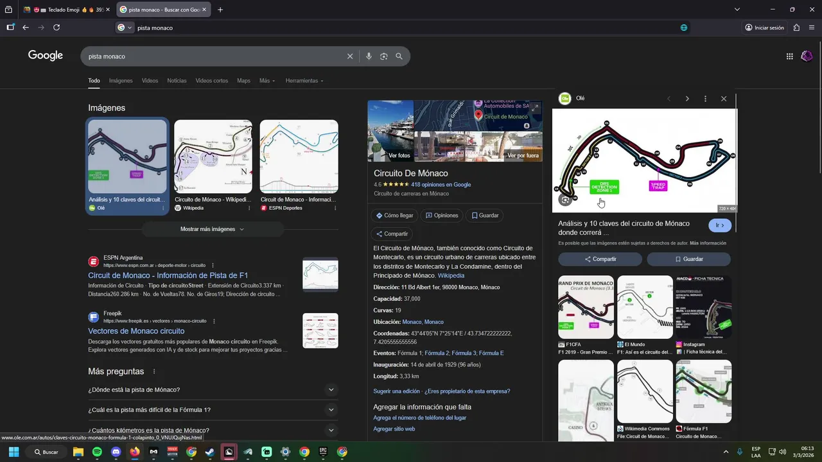Open File Explorer from the taskbar
Image resolution: width=822 pixels, height=462 pixels.
click(x=78, y=452)
